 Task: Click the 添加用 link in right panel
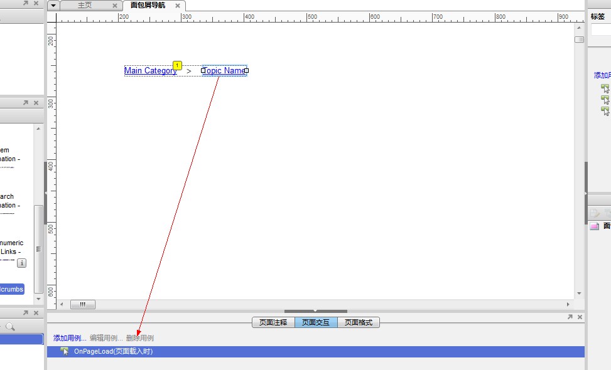[602, 75]
